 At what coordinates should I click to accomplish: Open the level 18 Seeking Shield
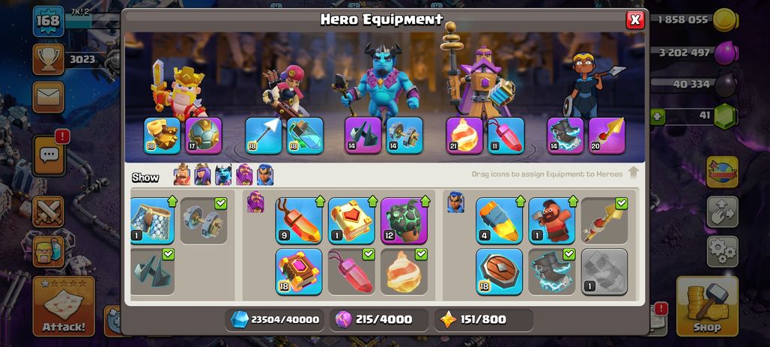499,272
